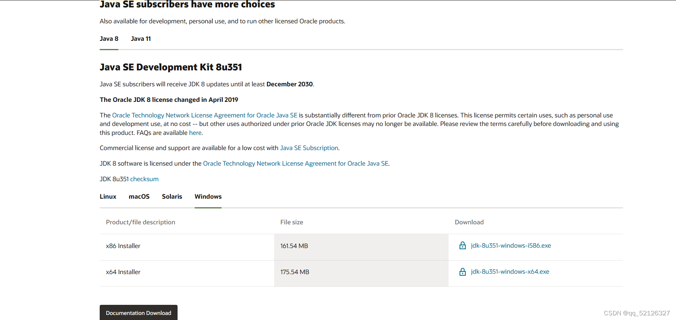The width and height of the screenshot is (676, 320).
Task: Select the Solaris platform tab
Action: 172,196
